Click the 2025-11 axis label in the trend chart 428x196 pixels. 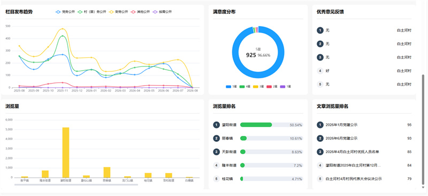tap(63, 91)
